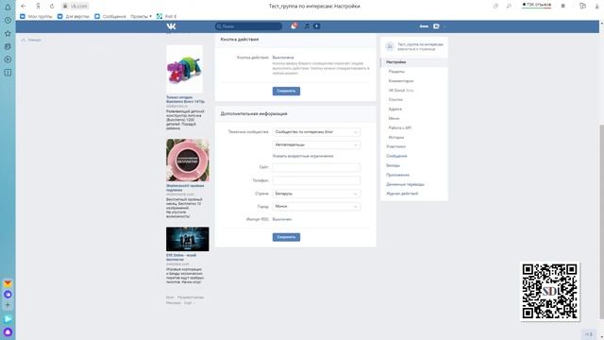Open the addresses settings sub-item
The height and width of the screenshot is (340, 604).
click(x=395, y=110)
